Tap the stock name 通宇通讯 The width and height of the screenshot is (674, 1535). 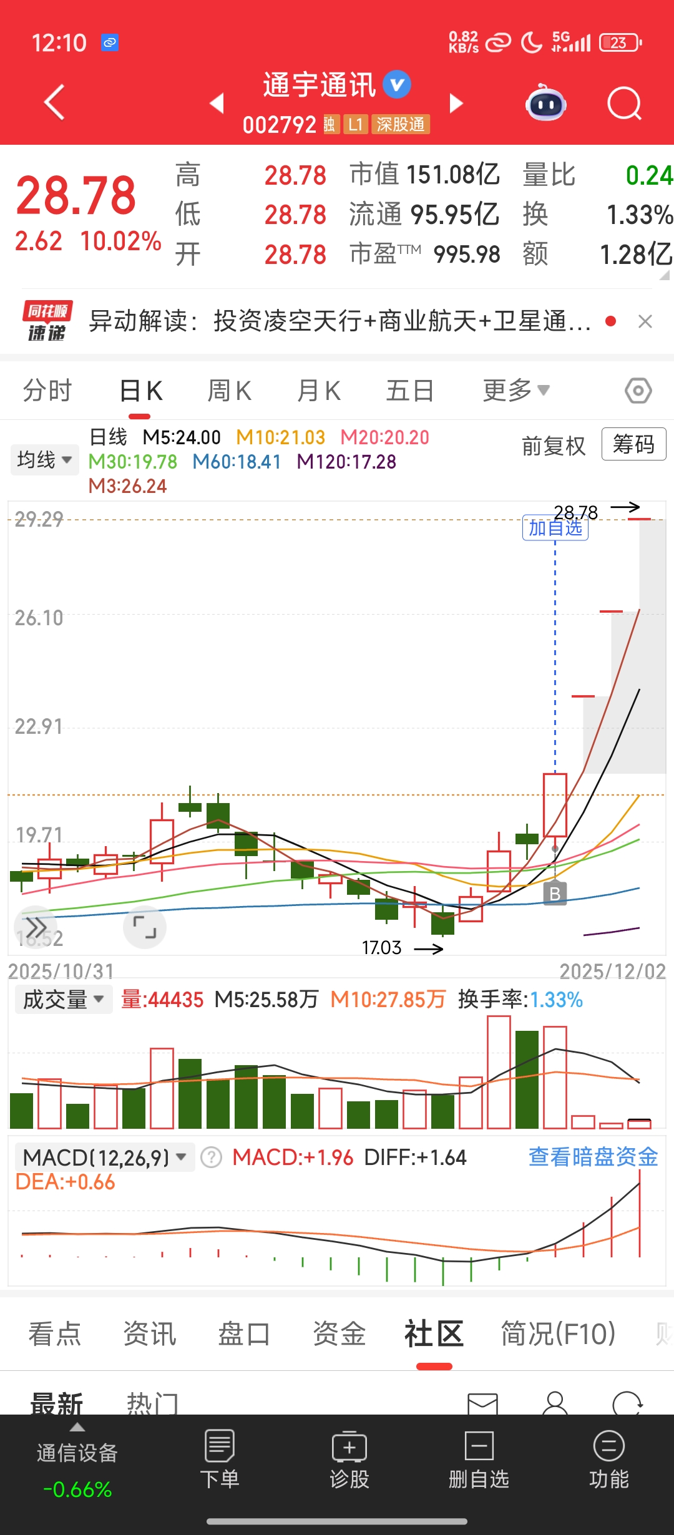(x=320, y=84)
